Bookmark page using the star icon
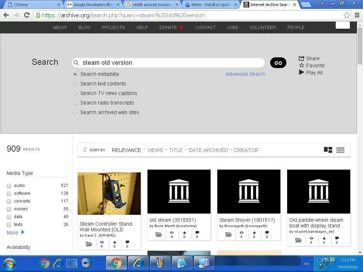The height and width of the screenshot is (272, 363). 347,15
